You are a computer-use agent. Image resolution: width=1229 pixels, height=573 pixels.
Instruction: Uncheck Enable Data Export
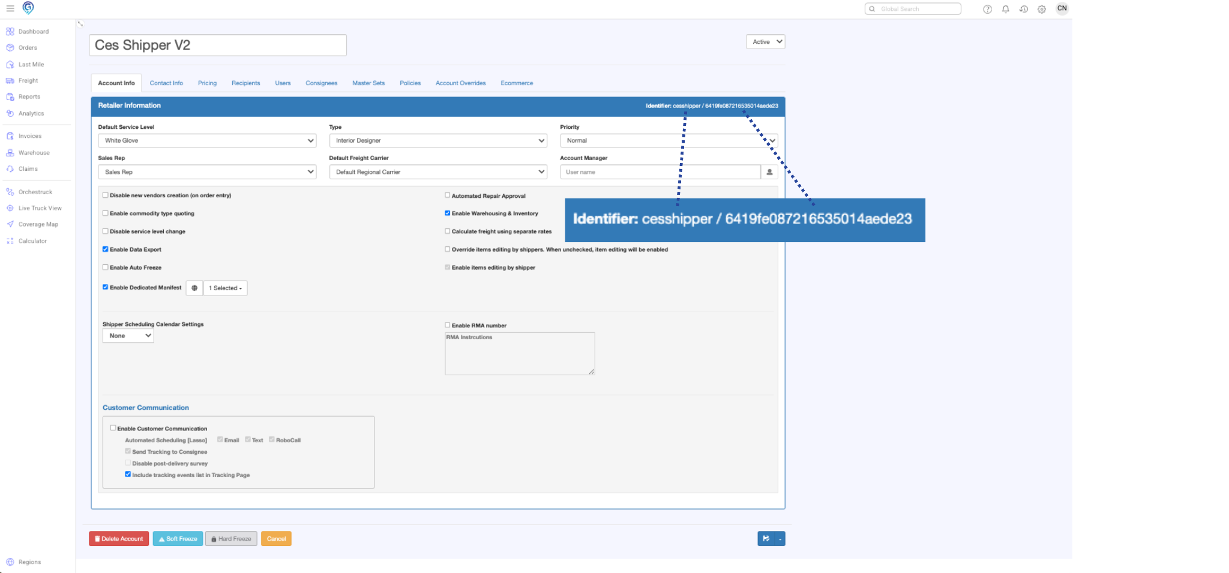105,249
